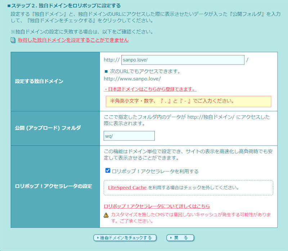Open the LiteSpeed Cache link

127,188
